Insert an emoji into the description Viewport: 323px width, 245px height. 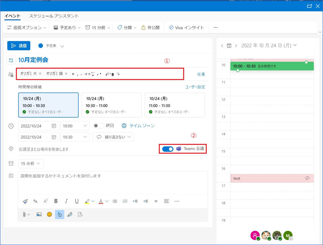49,215
